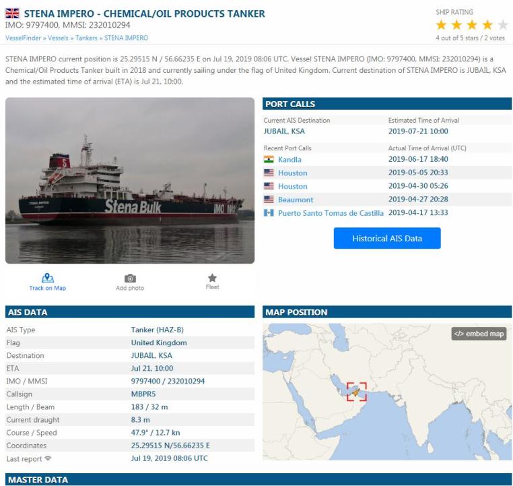Open Historical AIS Data

(x=387, y=239)
